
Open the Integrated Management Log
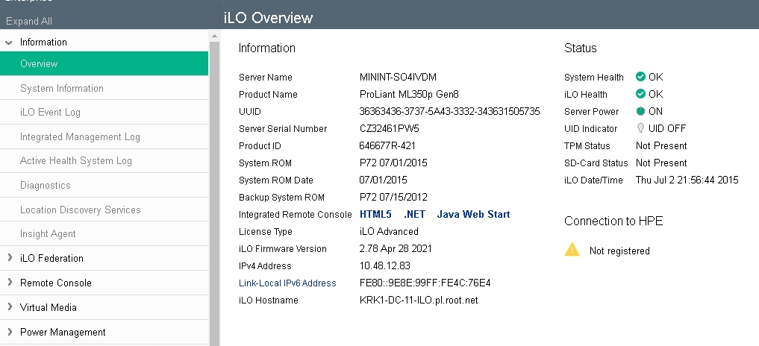[x=104, y=137]
